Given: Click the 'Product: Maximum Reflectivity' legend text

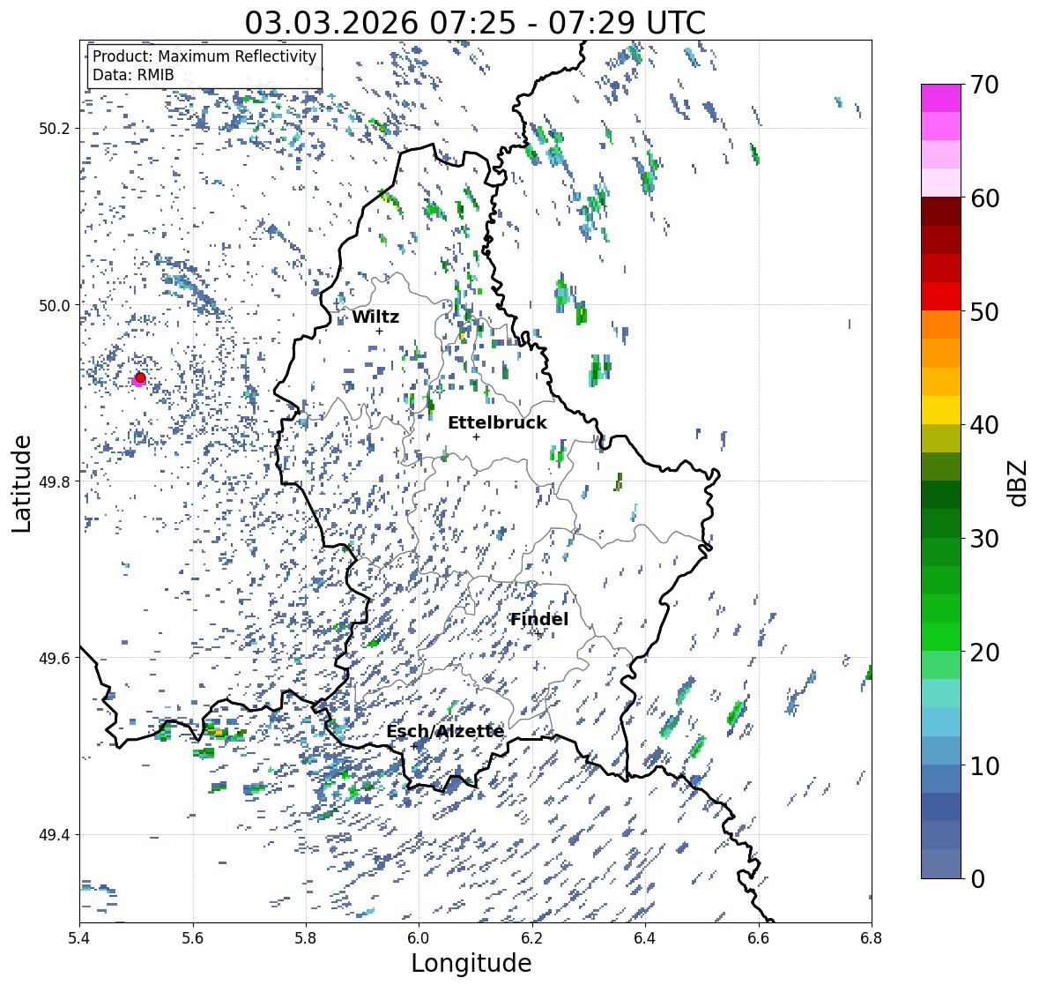Looking at the screenshot, I should tap(204, 56).
